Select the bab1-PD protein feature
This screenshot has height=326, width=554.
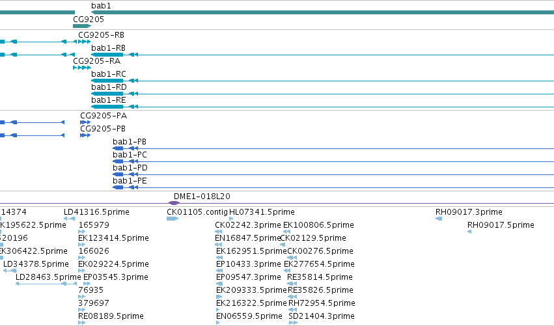point(333,174)
